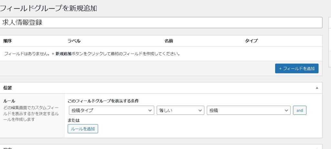331x149 pixels.
Task: Click the 名前 column header
Action: click(169, 41)
